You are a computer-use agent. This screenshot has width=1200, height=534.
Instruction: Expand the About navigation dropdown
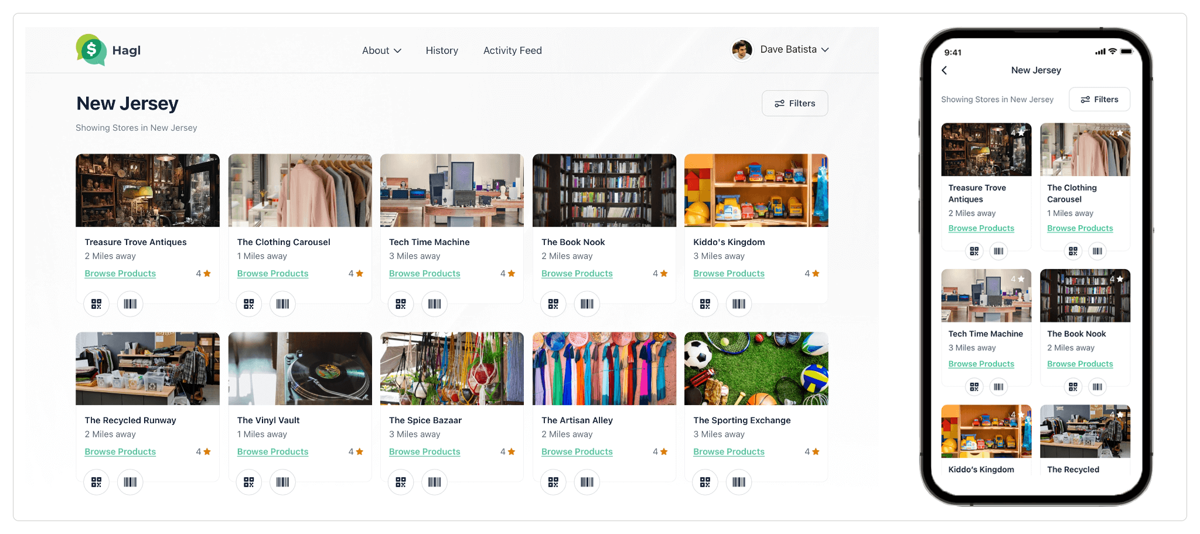click(x=381, y=50)
